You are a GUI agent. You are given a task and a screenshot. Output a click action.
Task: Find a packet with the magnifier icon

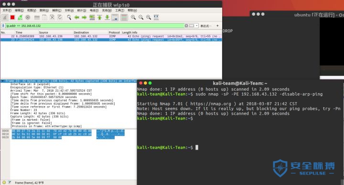(x=69, y=17)
